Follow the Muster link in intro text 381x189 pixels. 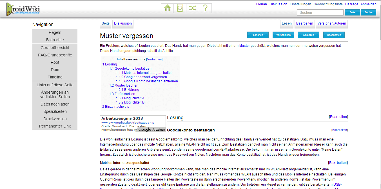coord(244,45)
